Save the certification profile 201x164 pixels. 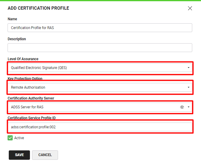tap(19, 155)
